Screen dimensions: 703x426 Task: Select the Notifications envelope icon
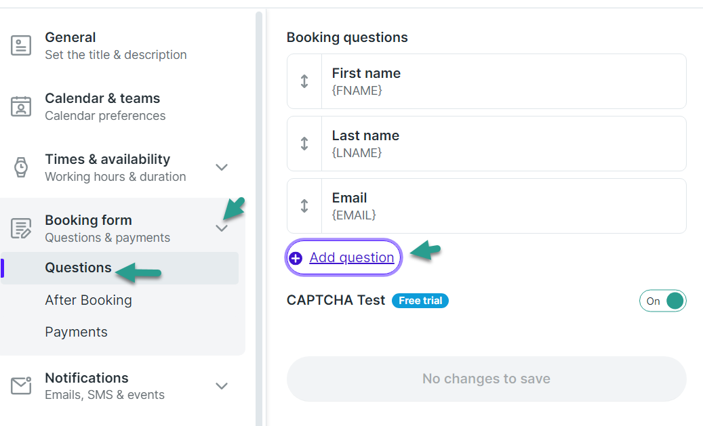pos(21,386)
